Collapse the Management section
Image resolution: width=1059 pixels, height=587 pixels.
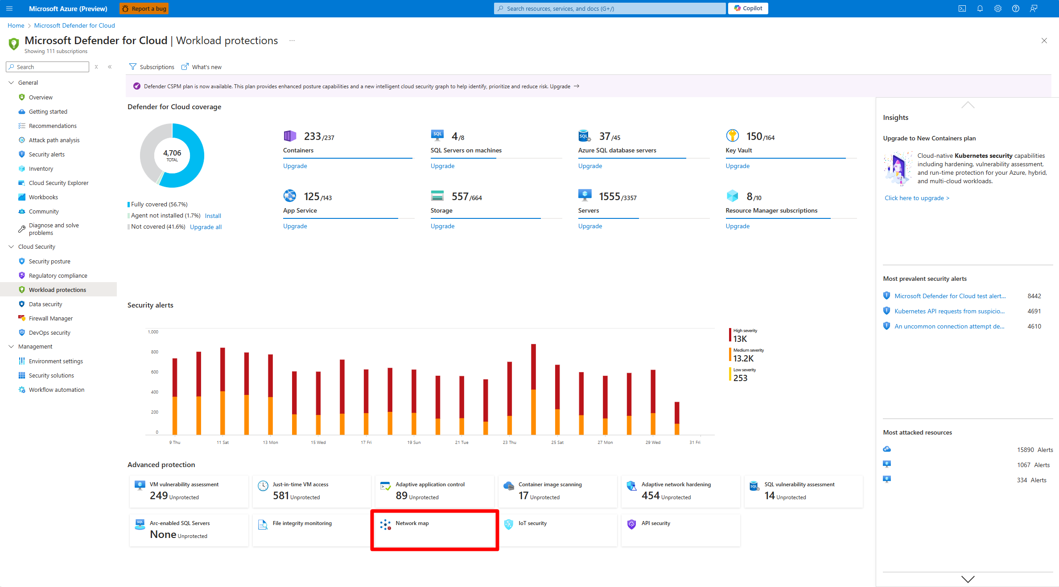(x=12, y=346)
